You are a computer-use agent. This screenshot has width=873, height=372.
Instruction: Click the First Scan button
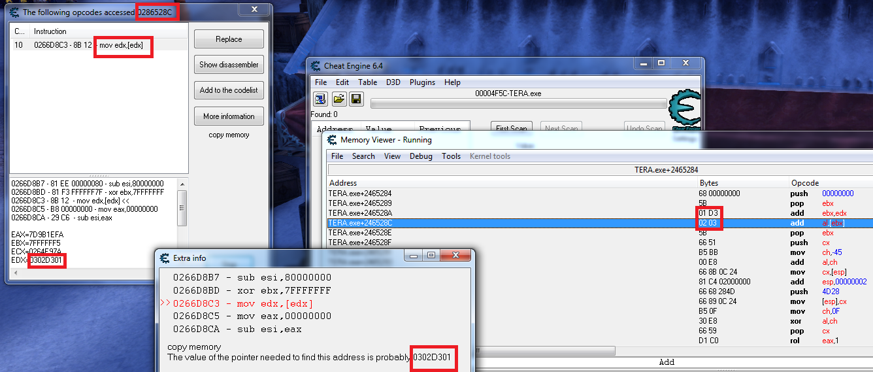click(x=512, y=128)
